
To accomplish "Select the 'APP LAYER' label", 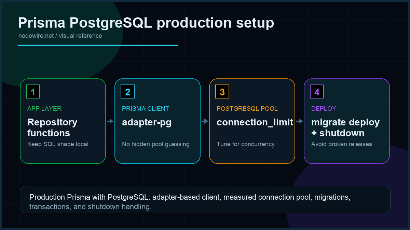I will point(44,109).
